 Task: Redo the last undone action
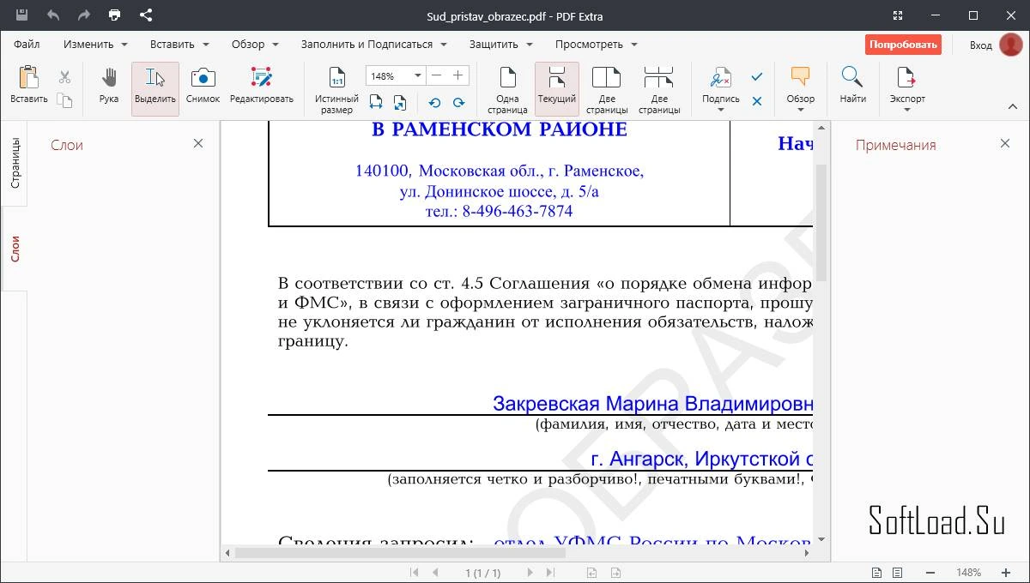point(83,15)
